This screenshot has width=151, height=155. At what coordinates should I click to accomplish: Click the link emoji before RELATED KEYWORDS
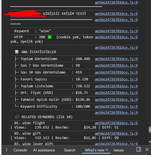(17, 117)
